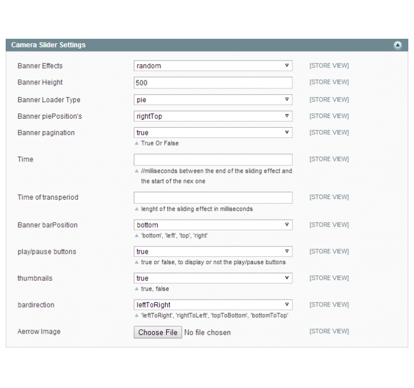This screenshot has width=414, height=388.
Task: Open the Banner Effects dropdown
Action: click(x=213, y=66)
